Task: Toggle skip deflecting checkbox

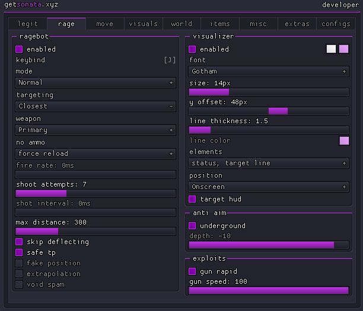Action: (x=19, y=242)
